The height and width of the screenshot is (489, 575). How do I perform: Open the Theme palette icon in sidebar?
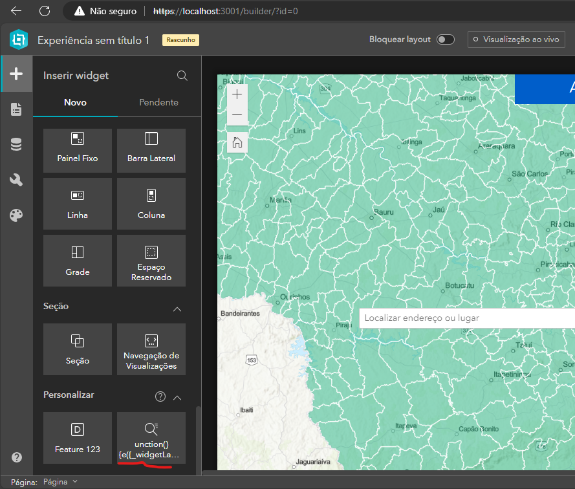tap(16, 215)
